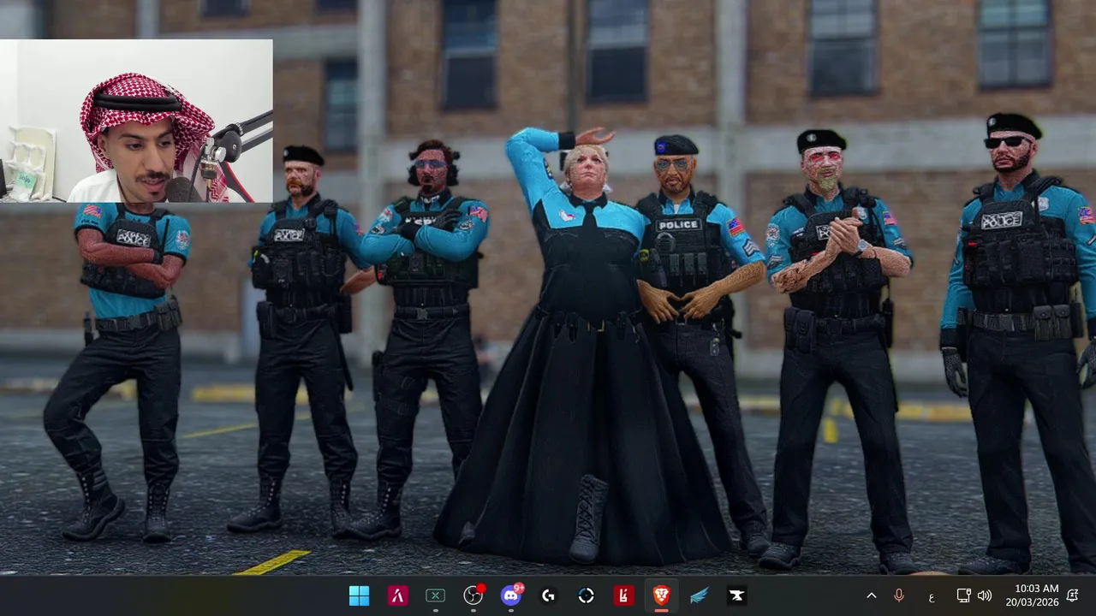Launch Logitech G HUB from the taskbar
The height and width of the screenshot is (616, 1096).
tap(549, 595)
